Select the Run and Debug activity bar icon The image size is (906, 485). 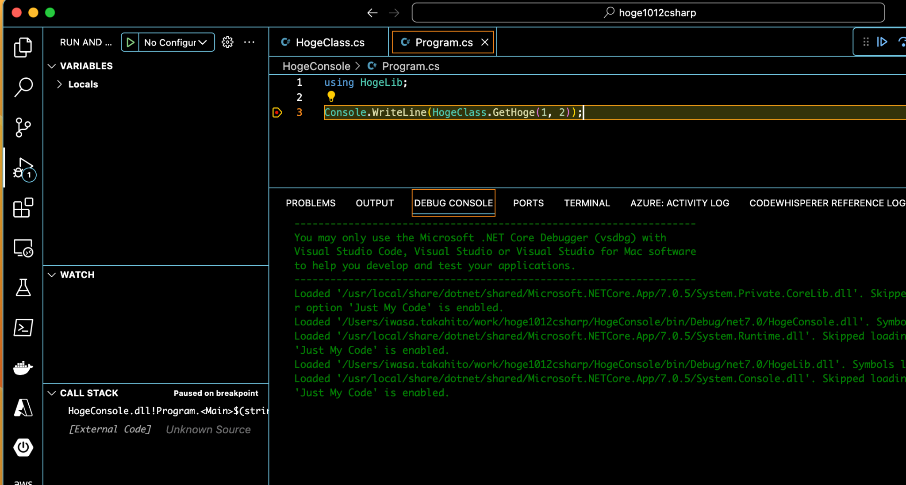(23, 168)
